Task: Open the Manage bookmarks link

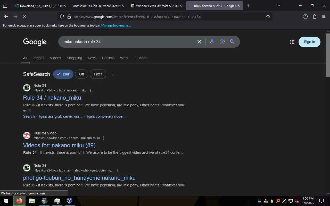Action: 116,25
